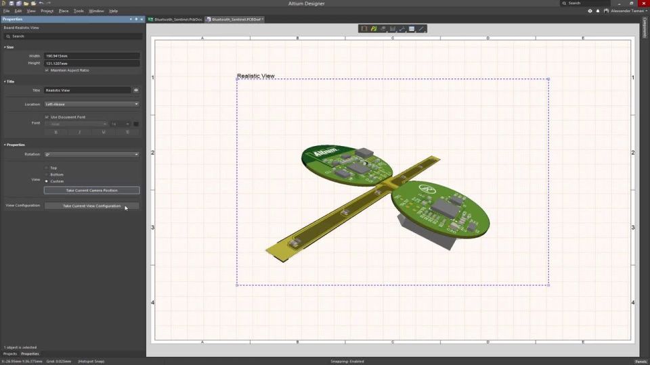Switch to the Projects panel tab
The width and height of the screenshot is (650, 365).
10,354
